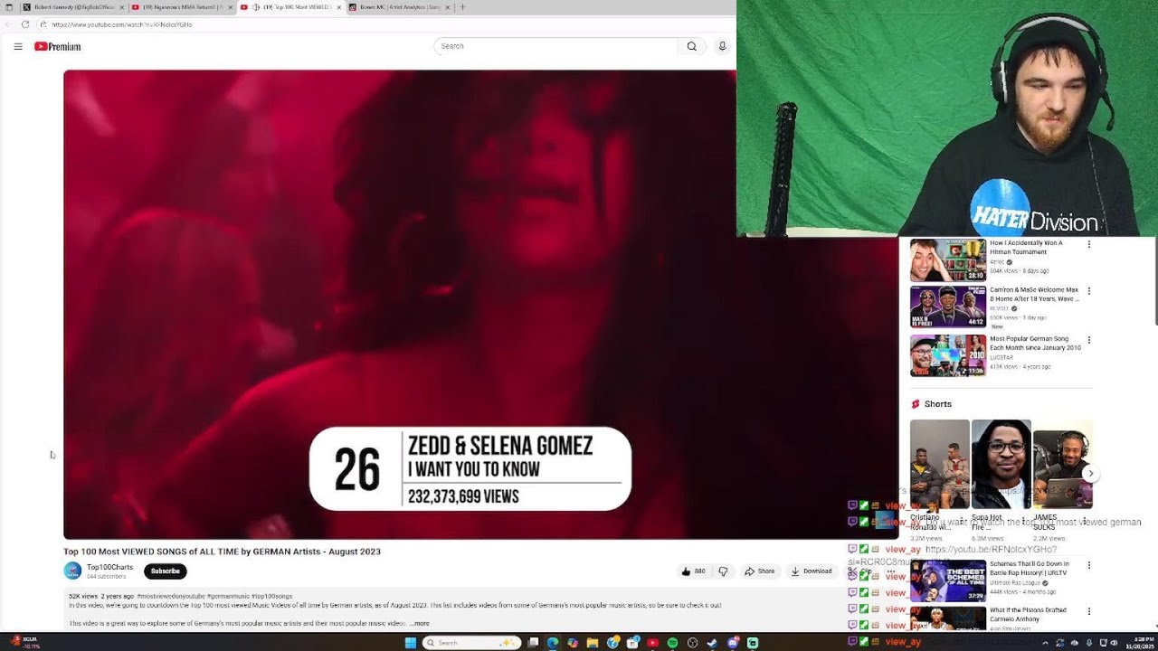
Task: Open 'How I Accidentally Won A Hitman Tournament' title
Action: (1026, 248)
